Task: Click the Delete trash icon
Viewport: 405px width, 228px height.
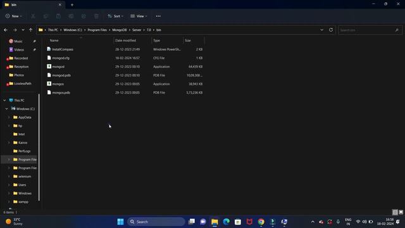Action: click(x=96, y=16)
